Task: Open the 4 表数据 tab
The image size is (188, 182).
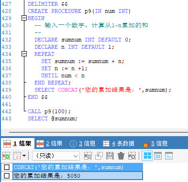Action: pos(119,144)
